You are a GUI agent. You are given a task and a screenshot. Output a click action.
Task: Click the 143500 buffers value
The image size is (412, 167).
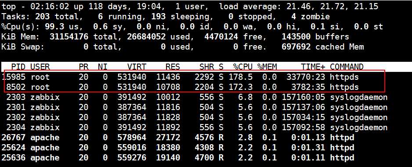click(x=296, y=36)
